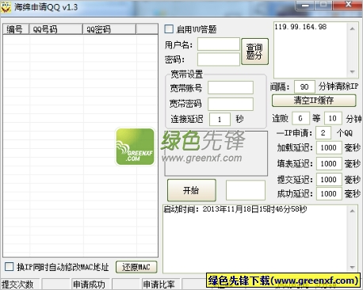Click the 间隔 minutes field showing 90
This screenshot has height=290, width=363.
(x=304, y=86)
